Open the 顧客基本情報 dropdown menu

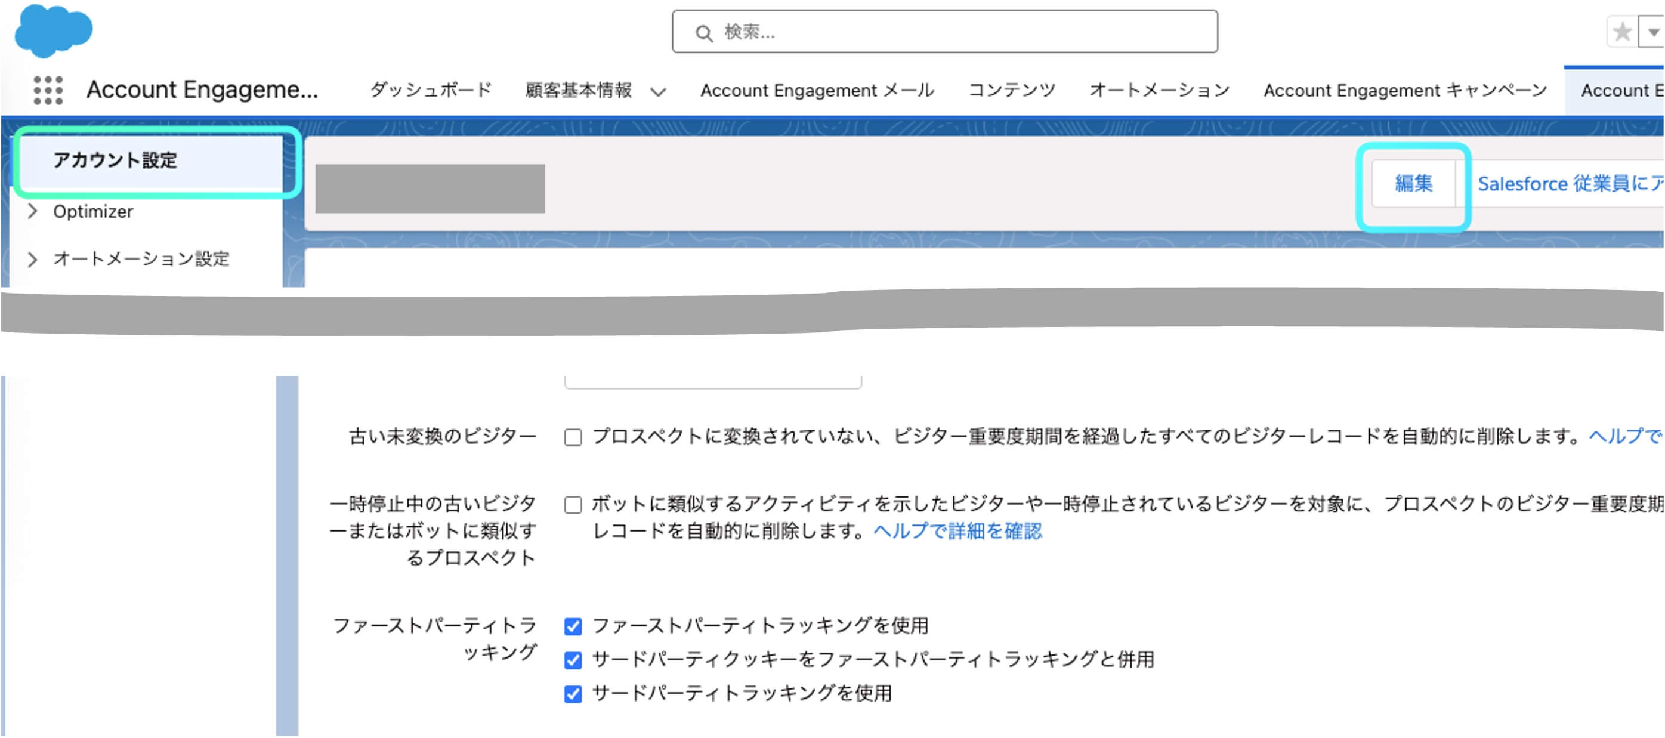click(x=660, y=91)
